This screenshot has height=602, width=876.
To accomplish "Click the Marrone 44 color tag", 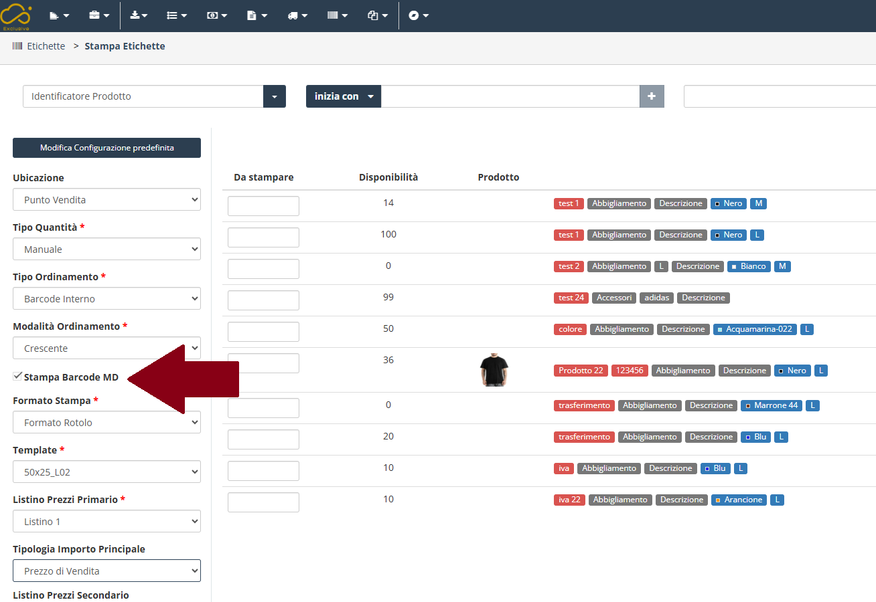I will [x=772, y=405].
